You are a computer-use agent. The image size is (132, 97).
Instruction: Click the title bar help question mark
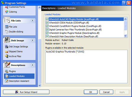click(124, 3)
